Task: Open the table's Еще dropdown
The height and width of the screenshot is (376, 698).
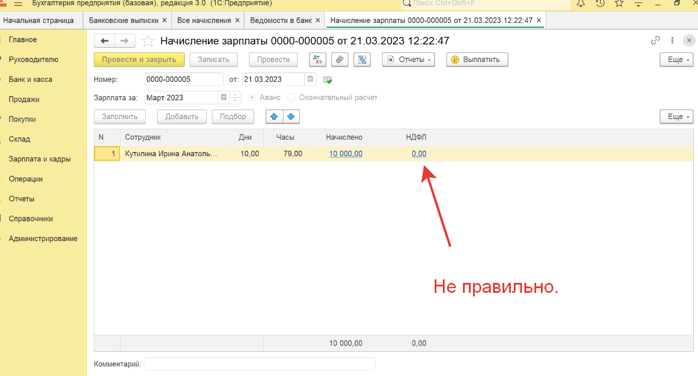Action: [x=676, y=117]
